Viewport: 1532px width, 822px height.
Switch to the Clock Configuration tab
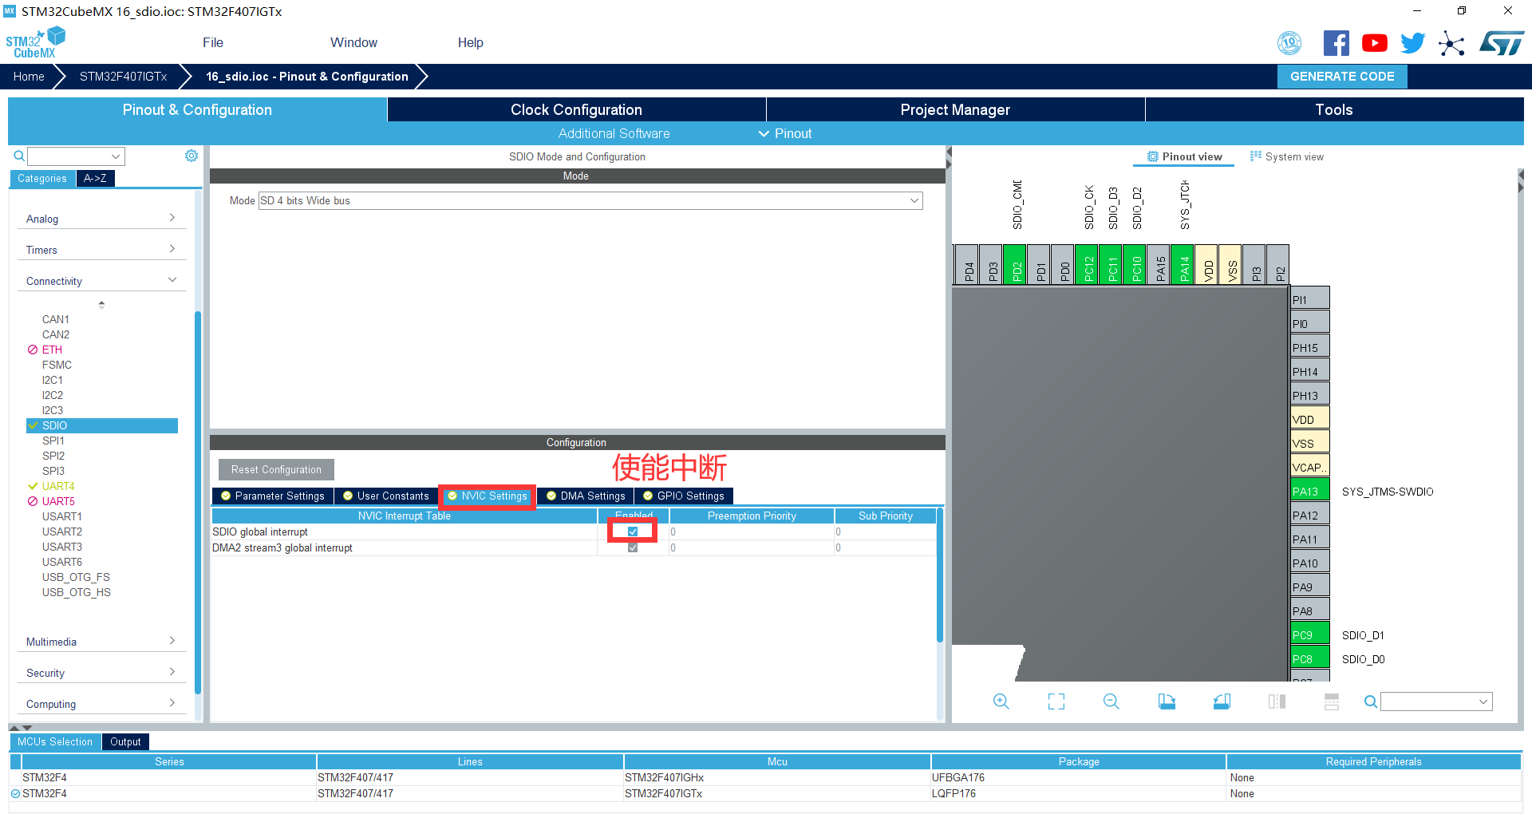tap(576, 110)
